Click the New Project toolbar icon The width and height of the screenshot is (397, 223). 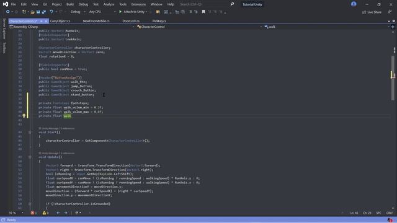pos(24,12)
